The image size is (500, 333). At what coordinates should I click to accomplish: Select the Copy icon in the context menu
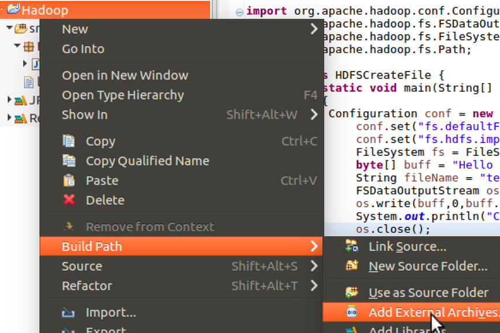click(x=68, y=141)
